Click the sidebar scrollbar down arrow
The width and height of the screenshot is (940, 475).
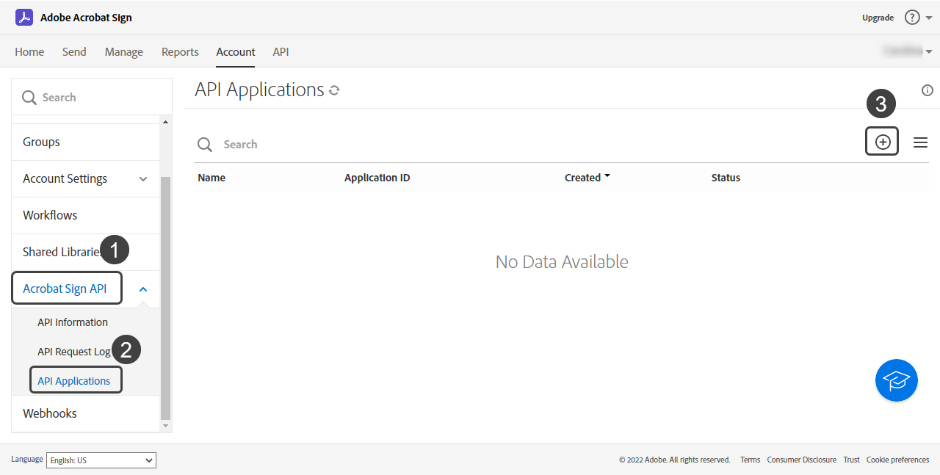[165, 426]
